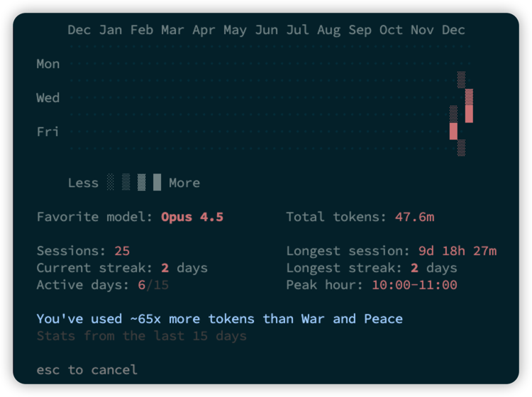Click the second-lightest legend shade block

click(126, 182)
